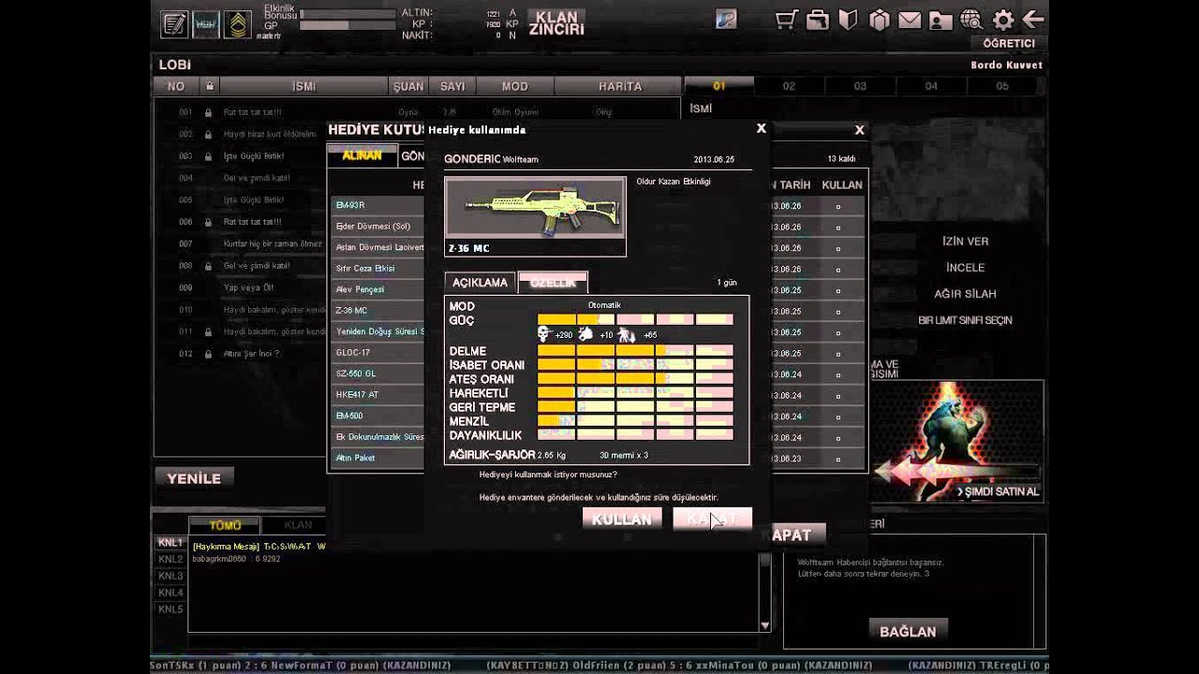Switch to server tab 04
1199x674 pixels.
[x=931, y=86]
